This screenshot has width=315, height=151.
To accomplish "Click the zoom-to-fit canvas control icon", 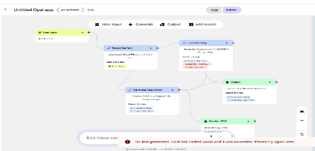I will point(302,111).
